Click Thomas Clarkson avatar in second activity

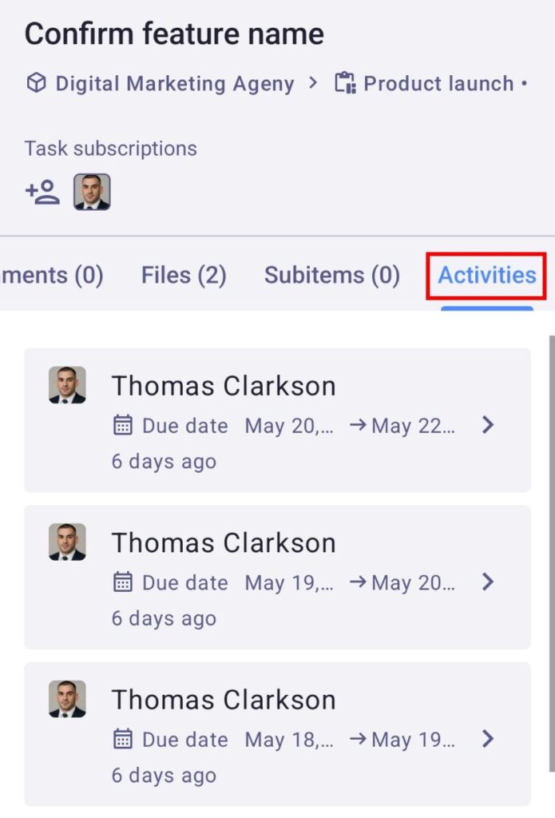click(x=67, y=542)
